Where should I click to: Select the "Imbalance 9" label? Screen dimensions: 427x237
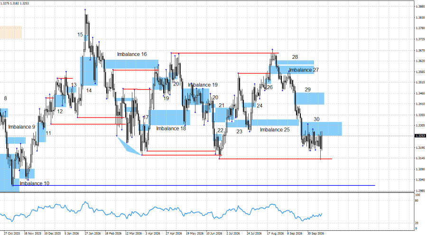click(21, 127)
